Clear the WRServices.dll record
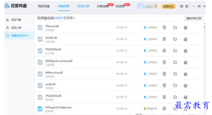Image resolution: width=212 pixels, height=115 pixels. point(186,74)
